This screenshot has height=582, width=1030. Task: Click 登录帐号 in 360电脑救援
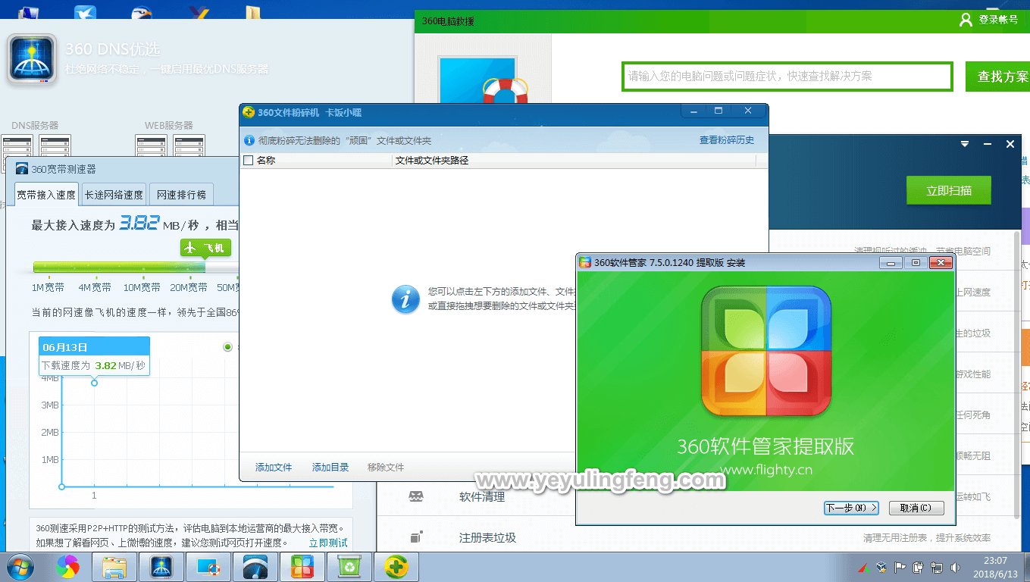[x=998, y=20]
